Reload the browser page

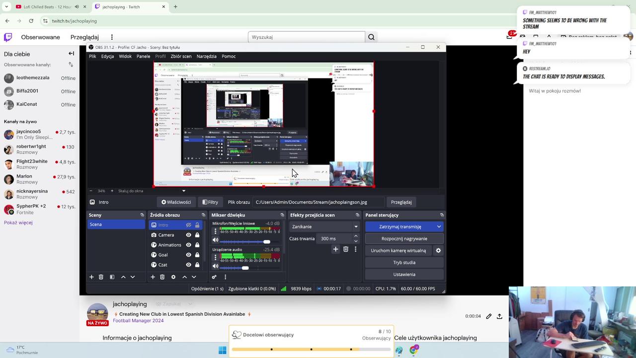31,21
